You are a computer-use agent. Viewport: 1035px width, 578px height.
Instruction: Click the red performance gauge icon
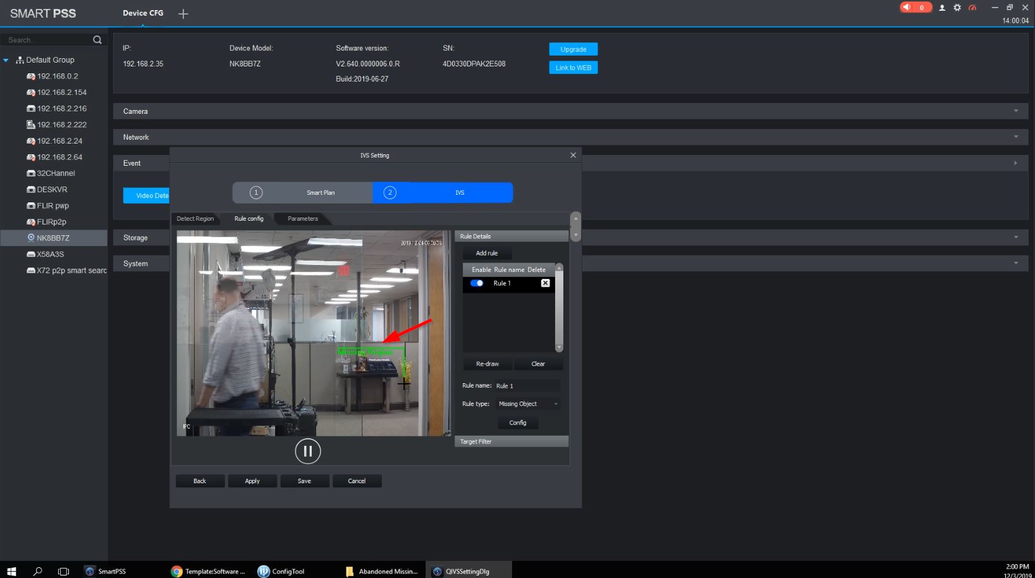(972, 8)
